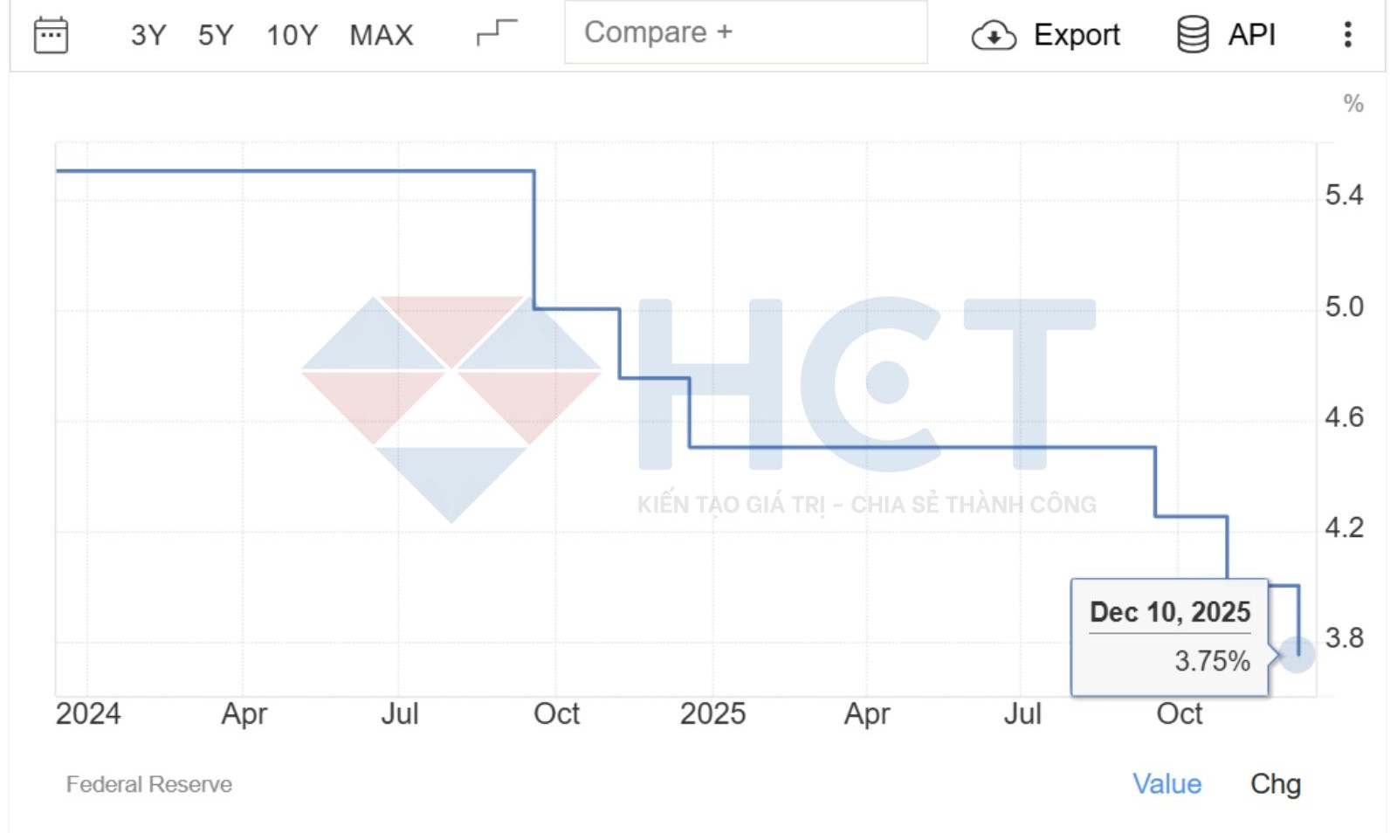This screenshot has width=1397, height=833.
Task: Switch to the 10Y range tab
Action: [x=291, y=34]
